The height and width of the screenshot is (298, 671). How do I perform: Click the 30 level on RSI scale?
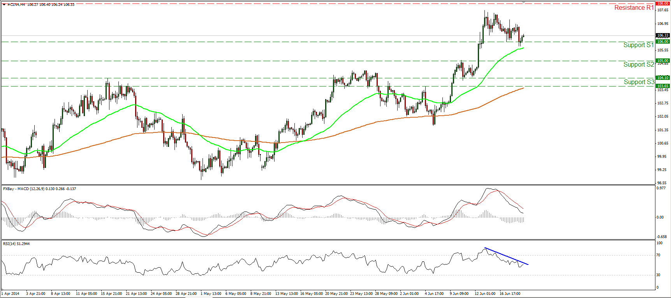click(x=659, y=275)
